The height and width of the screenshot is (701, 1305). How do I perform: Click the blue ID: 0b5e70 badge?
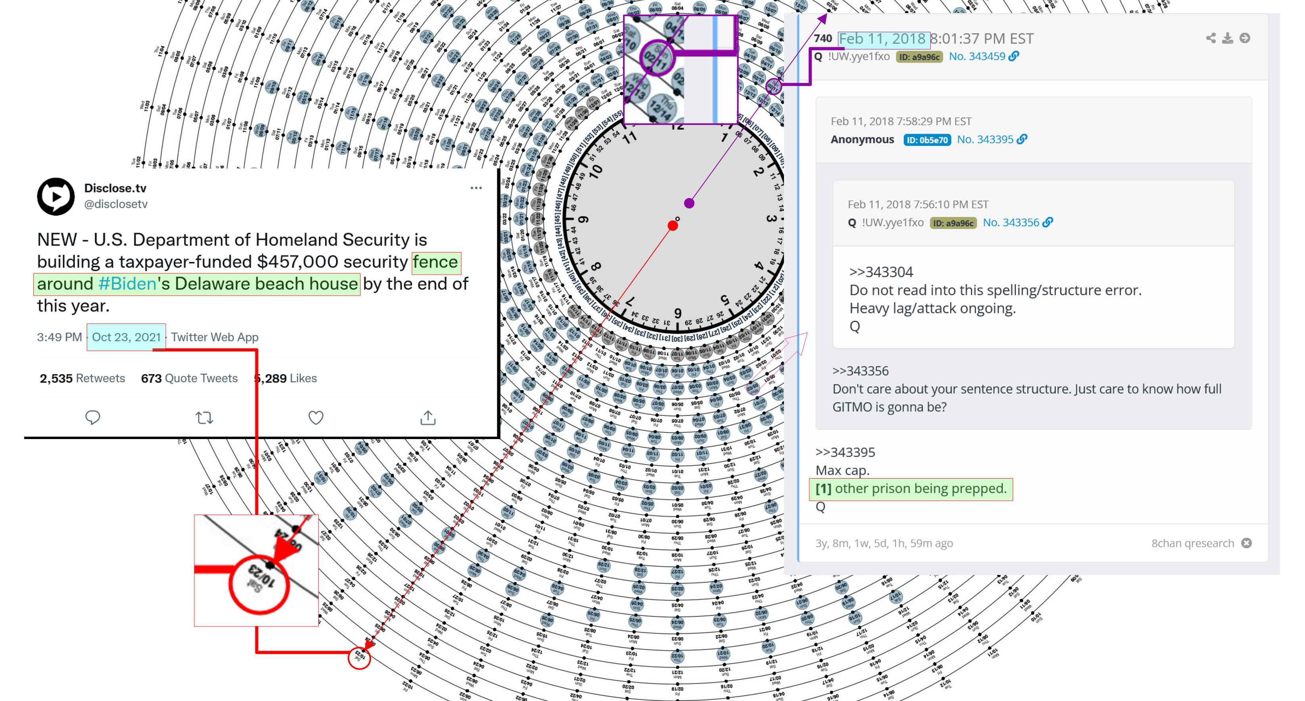click(x=927, y=140)
